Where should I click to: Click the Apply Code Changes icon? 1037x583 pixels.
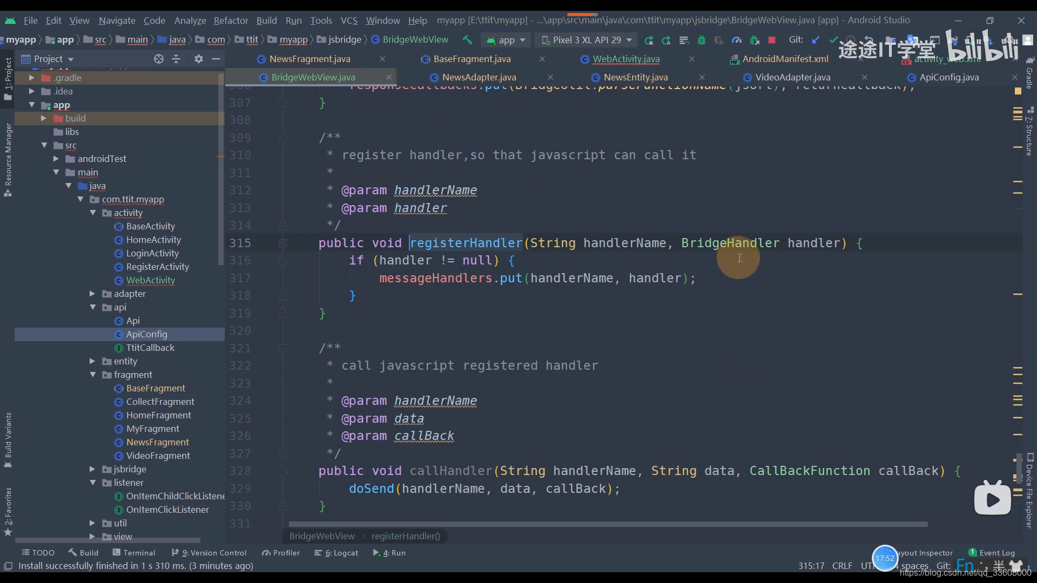(666, 40)
